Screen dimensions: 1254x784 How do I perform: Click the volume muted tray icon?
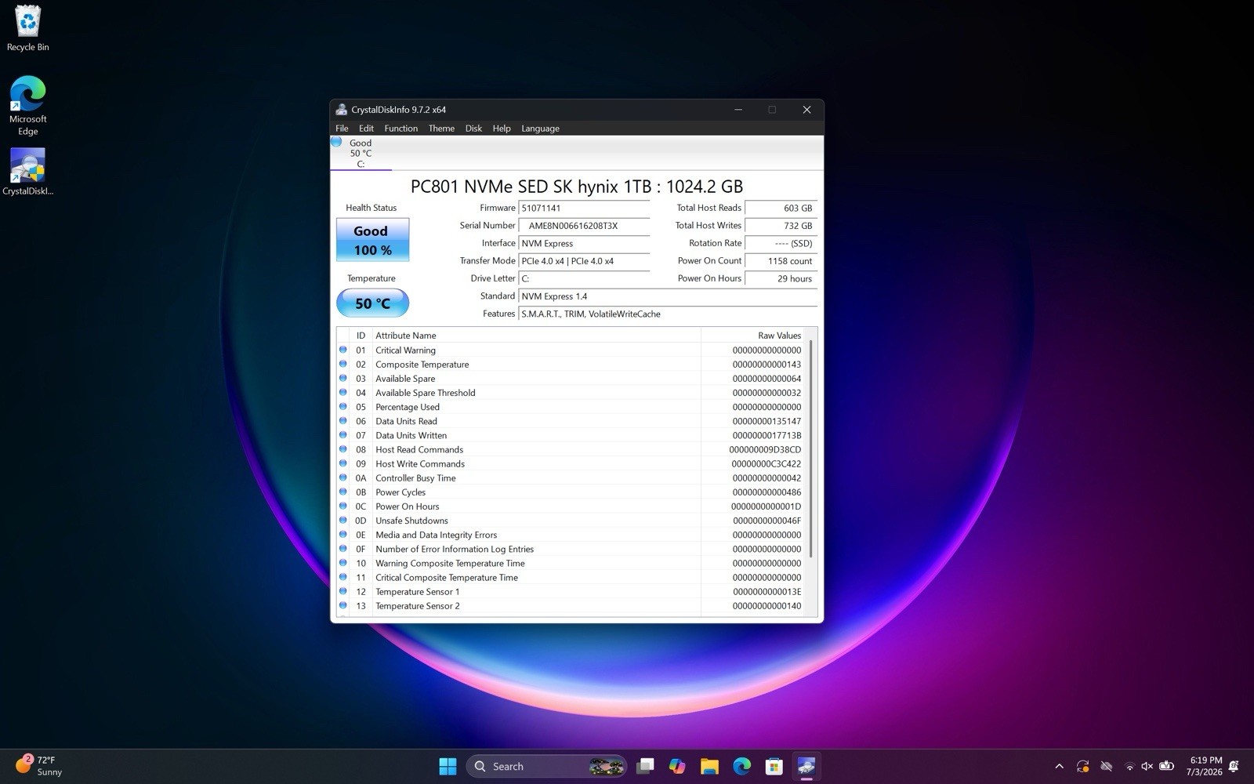(x=1147, y=766)
